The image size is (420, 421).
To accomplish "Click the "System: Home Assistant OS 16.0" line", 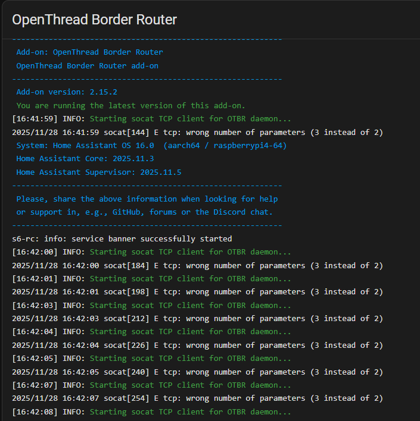I will 151,146.
